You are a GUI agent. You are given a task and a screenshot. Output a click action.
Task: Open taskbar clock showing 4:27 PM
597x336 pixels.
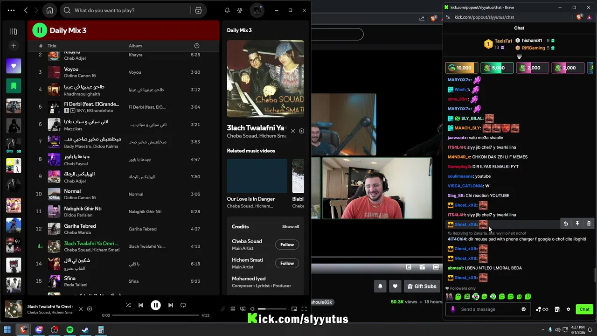[x=577, y=330]
